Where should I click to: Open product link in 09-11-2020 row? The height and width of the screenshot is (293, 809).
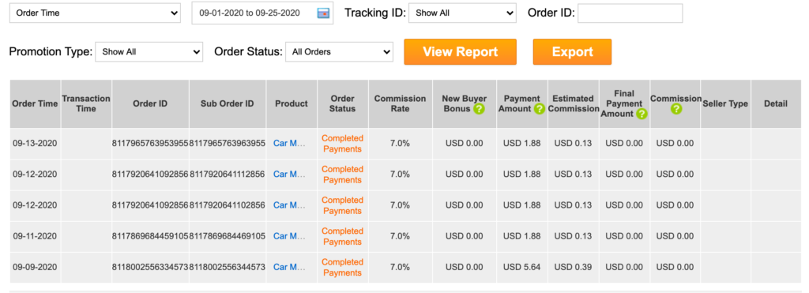point(289,236)
